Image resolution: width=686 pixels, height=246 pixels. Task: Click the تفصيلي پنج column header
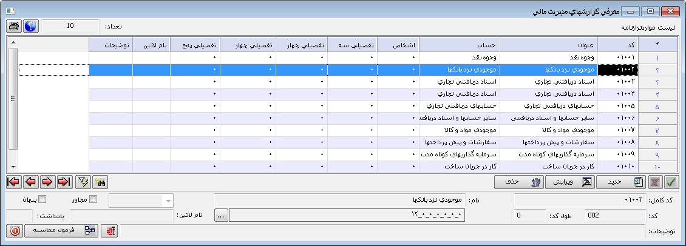[195, 44]
